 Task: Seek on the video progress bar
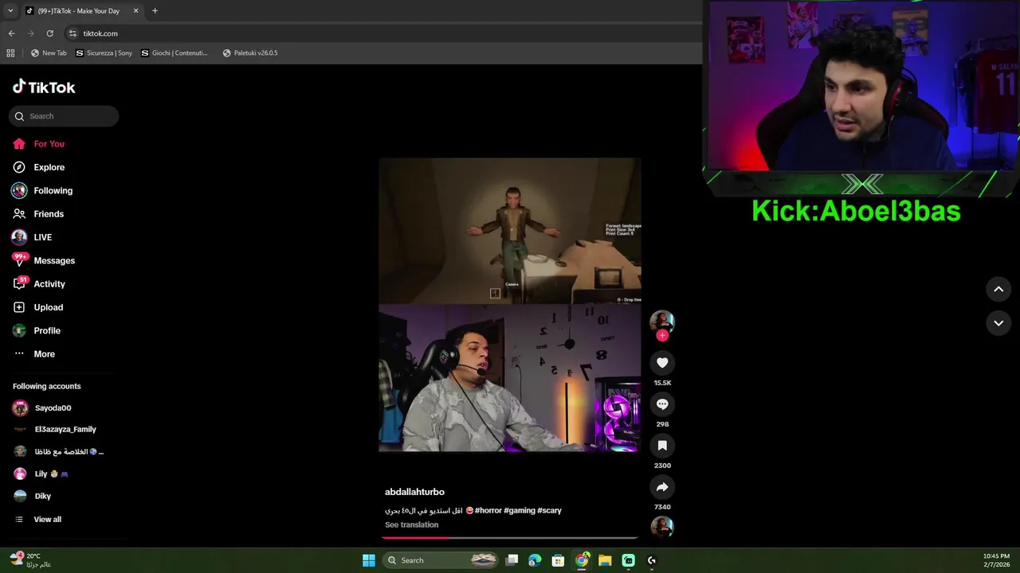[510, 537]
